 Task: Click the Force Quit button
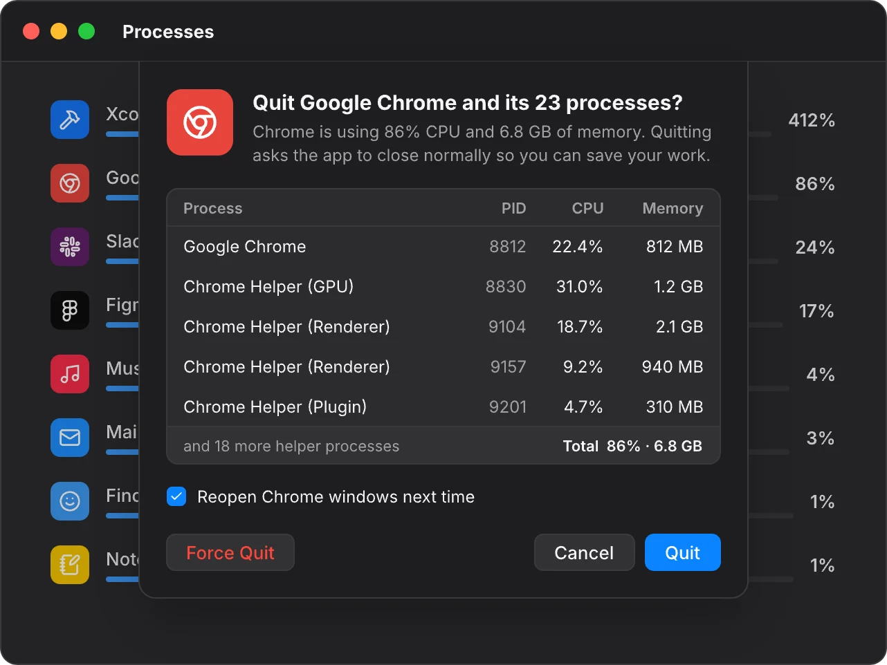click(230, 552)
